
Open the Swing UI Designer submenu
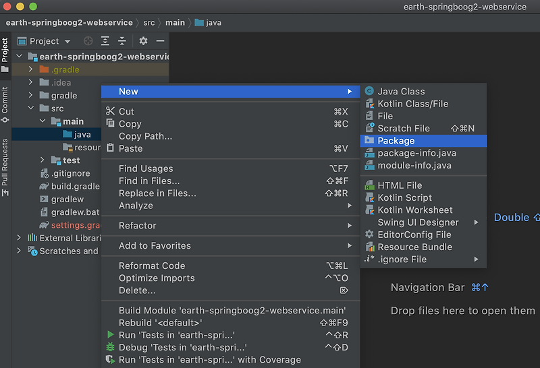418,222
